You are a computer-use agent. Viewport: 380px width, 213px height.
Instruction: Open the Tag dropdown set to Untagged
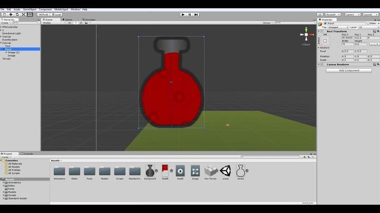point(338,27)
